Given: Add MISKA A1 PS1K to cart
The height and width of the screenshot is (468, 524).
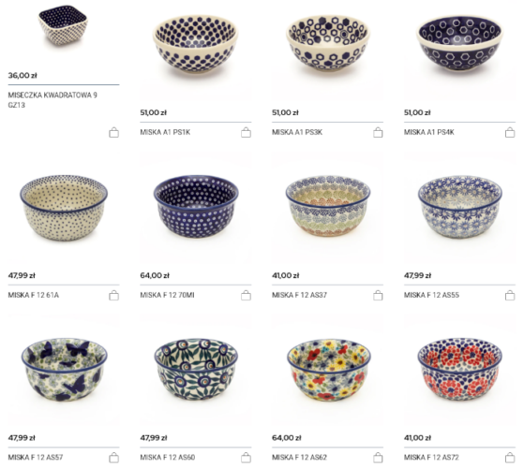Looking at the screenshot, I should coord(246,132).
